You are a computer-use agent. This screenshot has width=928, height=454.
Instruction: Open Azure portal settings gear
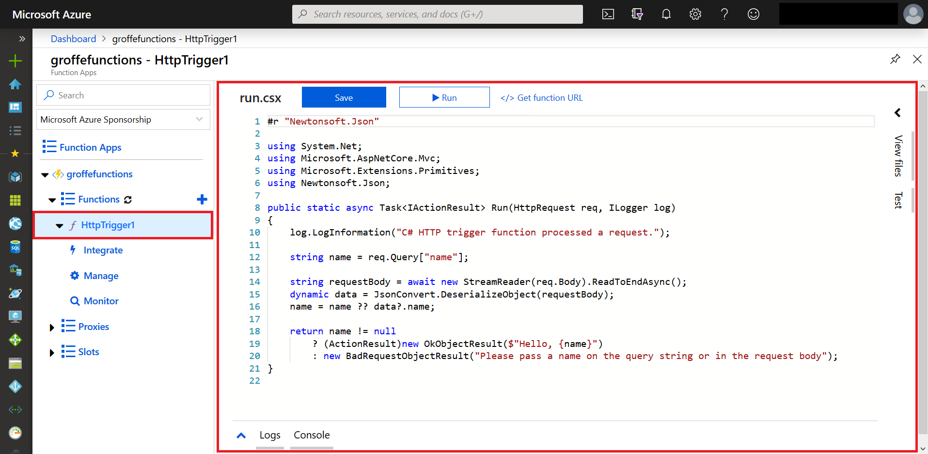click(x=695, y=14)
